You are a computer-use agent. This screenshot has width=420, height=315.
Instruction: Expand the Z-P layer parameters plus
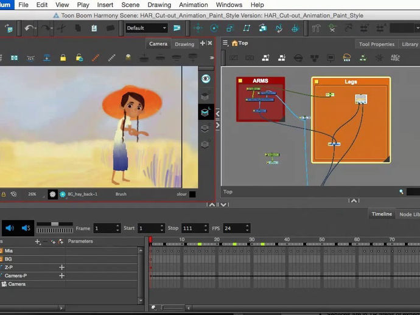[61, 268]
